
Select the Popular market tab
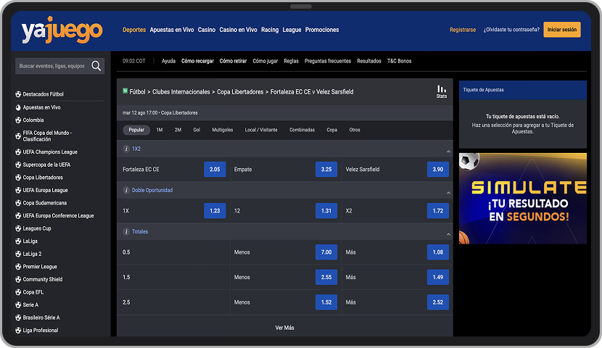(136, 130)
